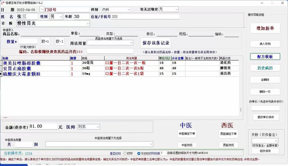Open the 有无过敏史 allergy dropdown
The image size is (288, 166).
point(176,9)
